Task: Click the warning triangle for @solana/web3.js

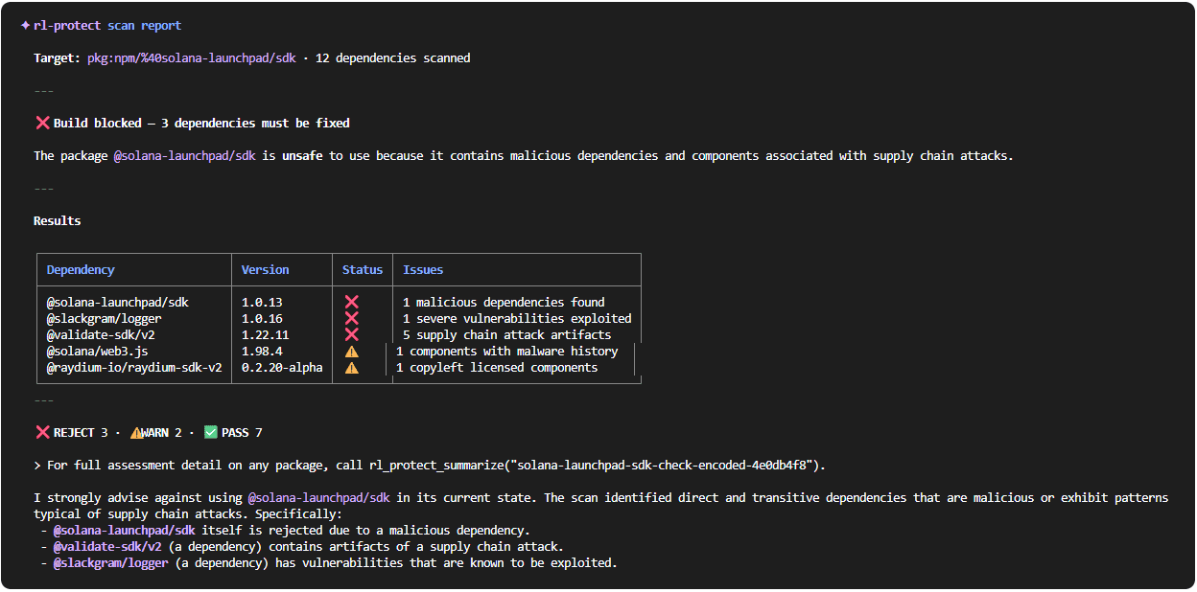Action: pos(352,351)
